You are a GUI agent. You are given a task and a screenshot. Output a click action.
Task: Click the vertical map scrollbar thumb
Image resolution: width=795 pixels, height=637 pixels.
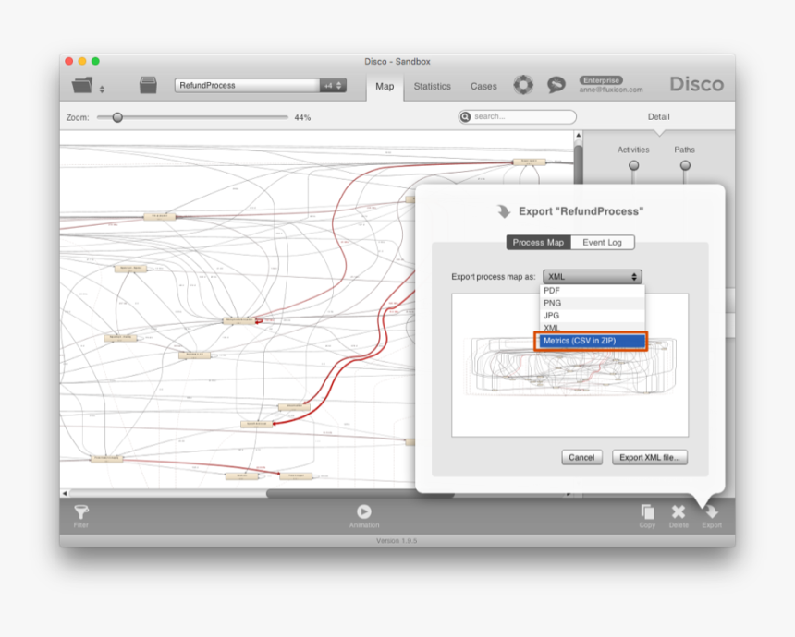point(578,164)
